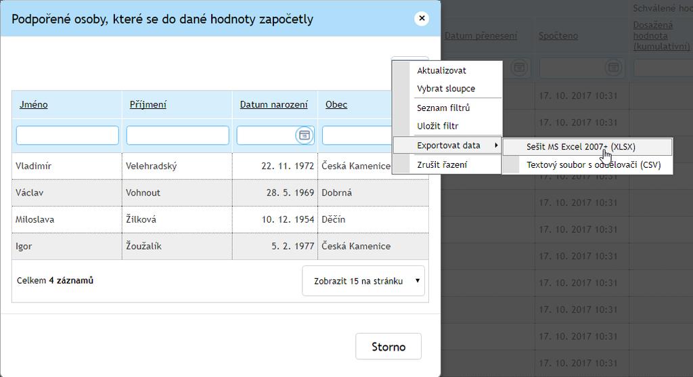
Task: Sort by Jméno column header
Action: (34, 105)
